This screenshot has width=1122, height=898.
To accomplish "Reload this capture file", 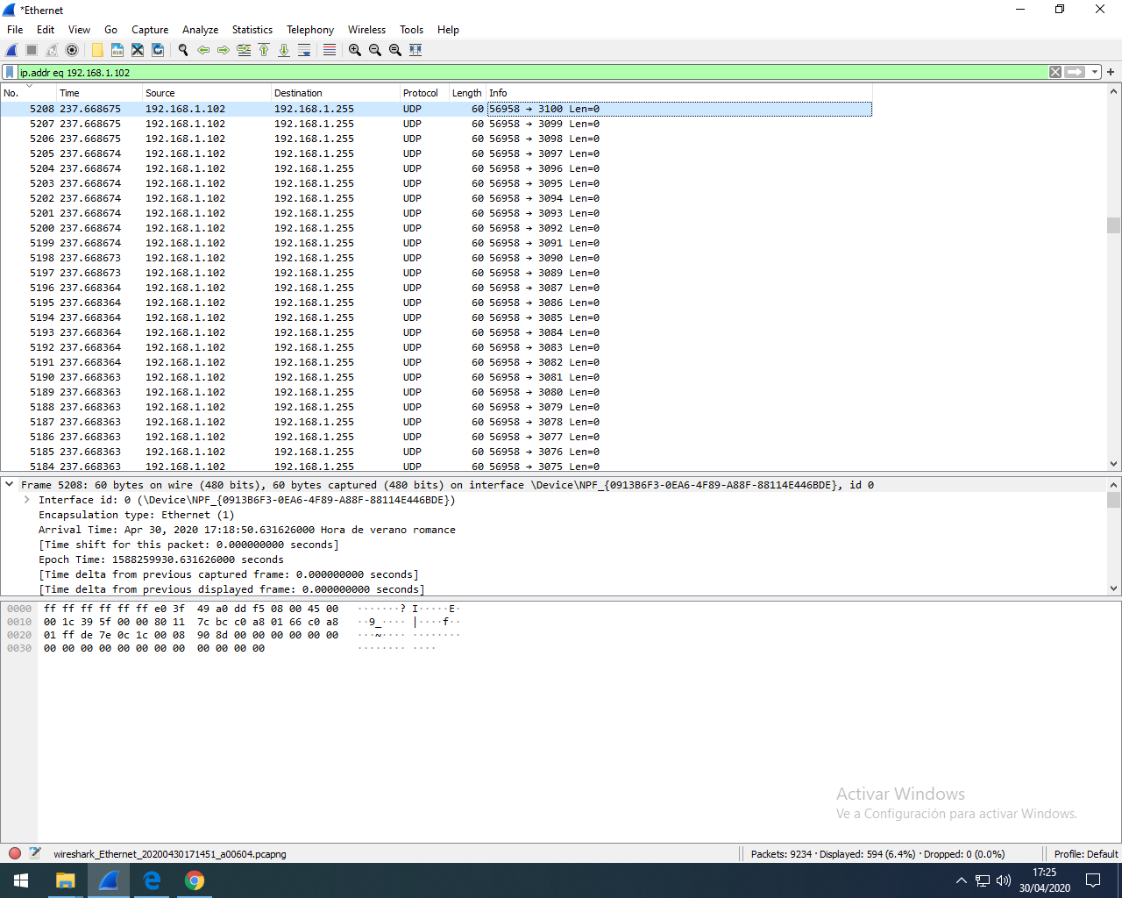I will (158, 50).
